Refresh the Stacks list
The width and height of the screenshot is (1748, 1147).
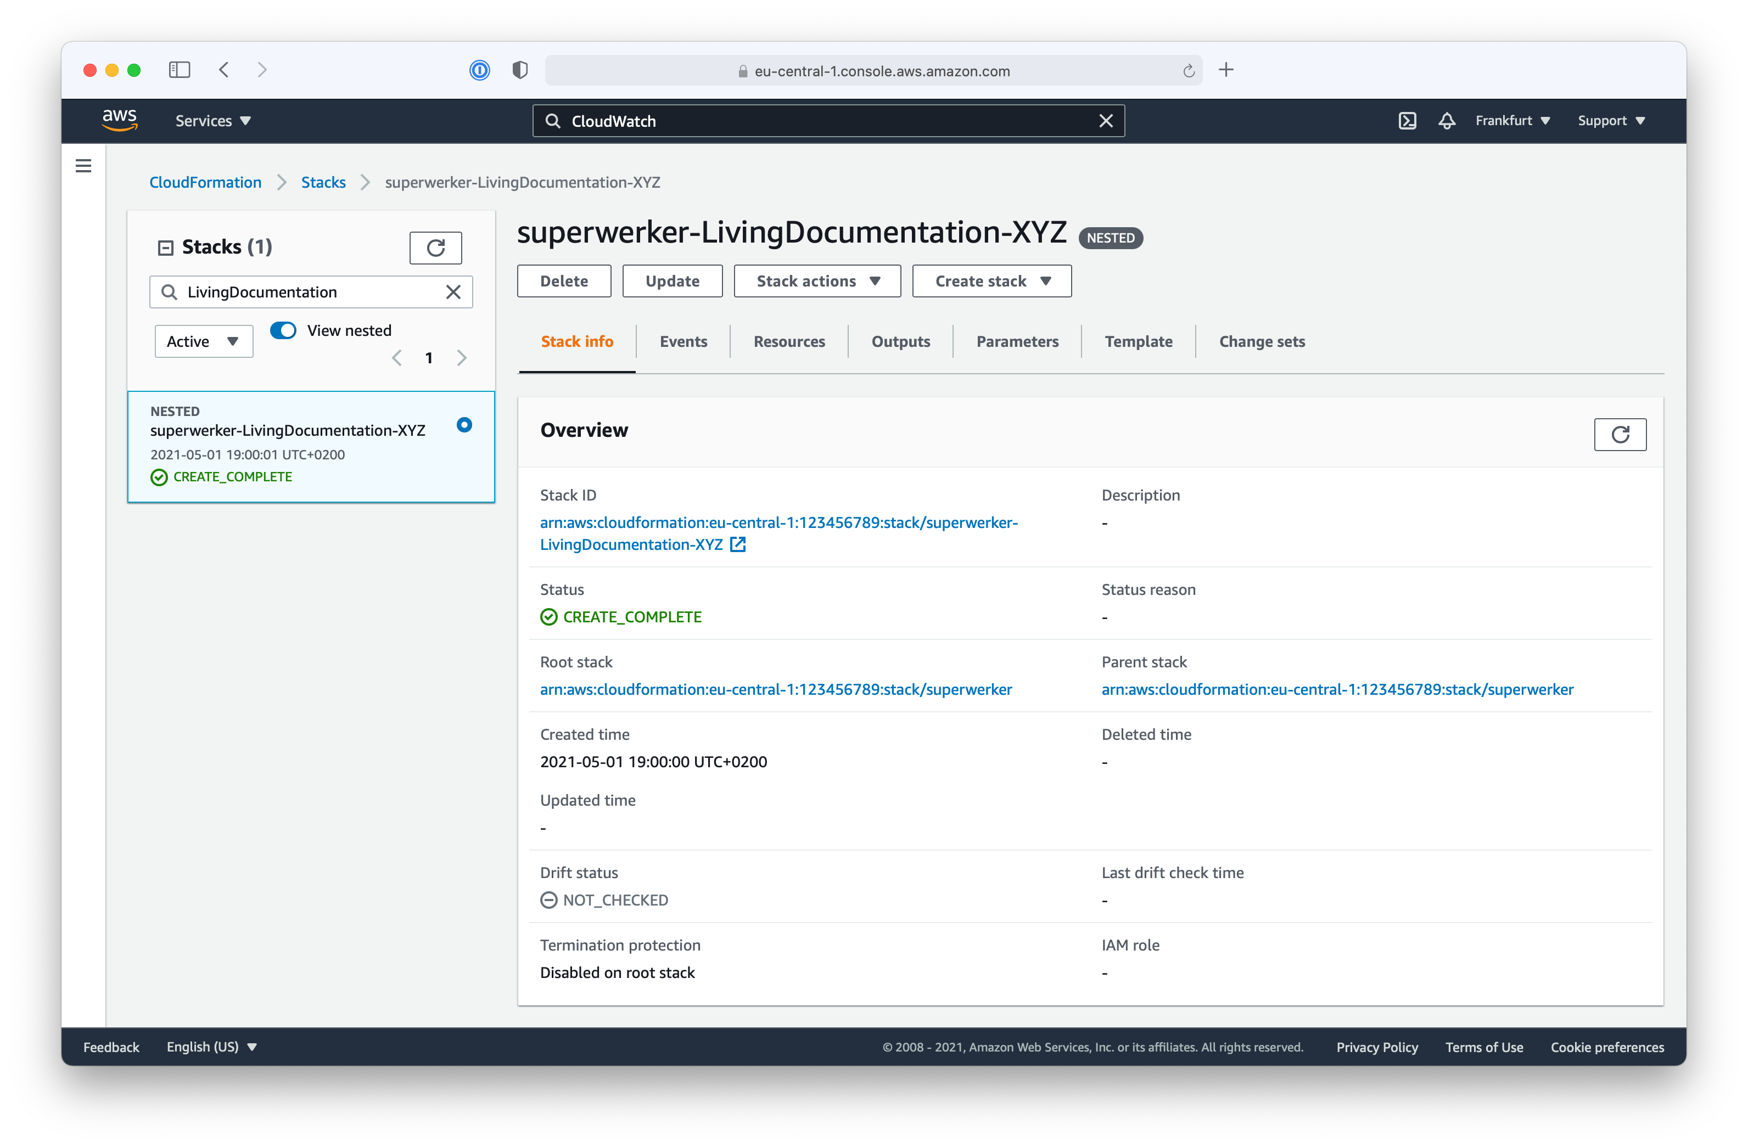[435, 248]
